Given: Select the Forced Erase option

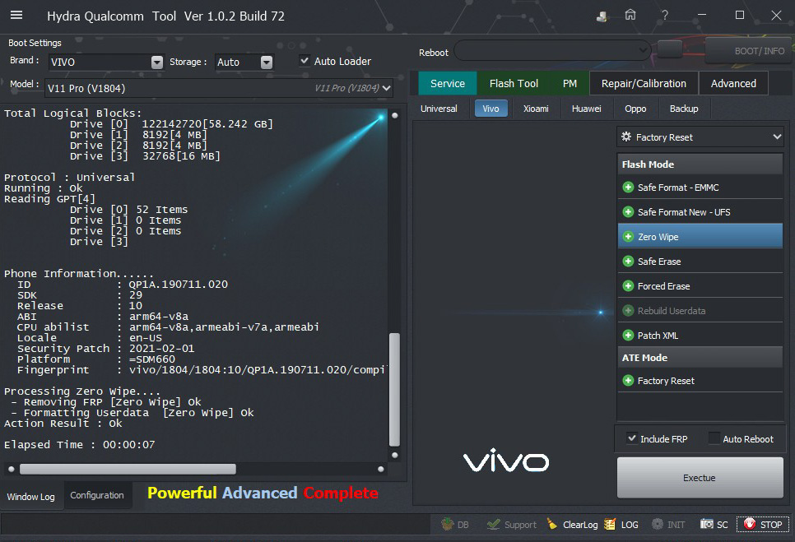Looking at the screenshot, I should coord(700,286).
